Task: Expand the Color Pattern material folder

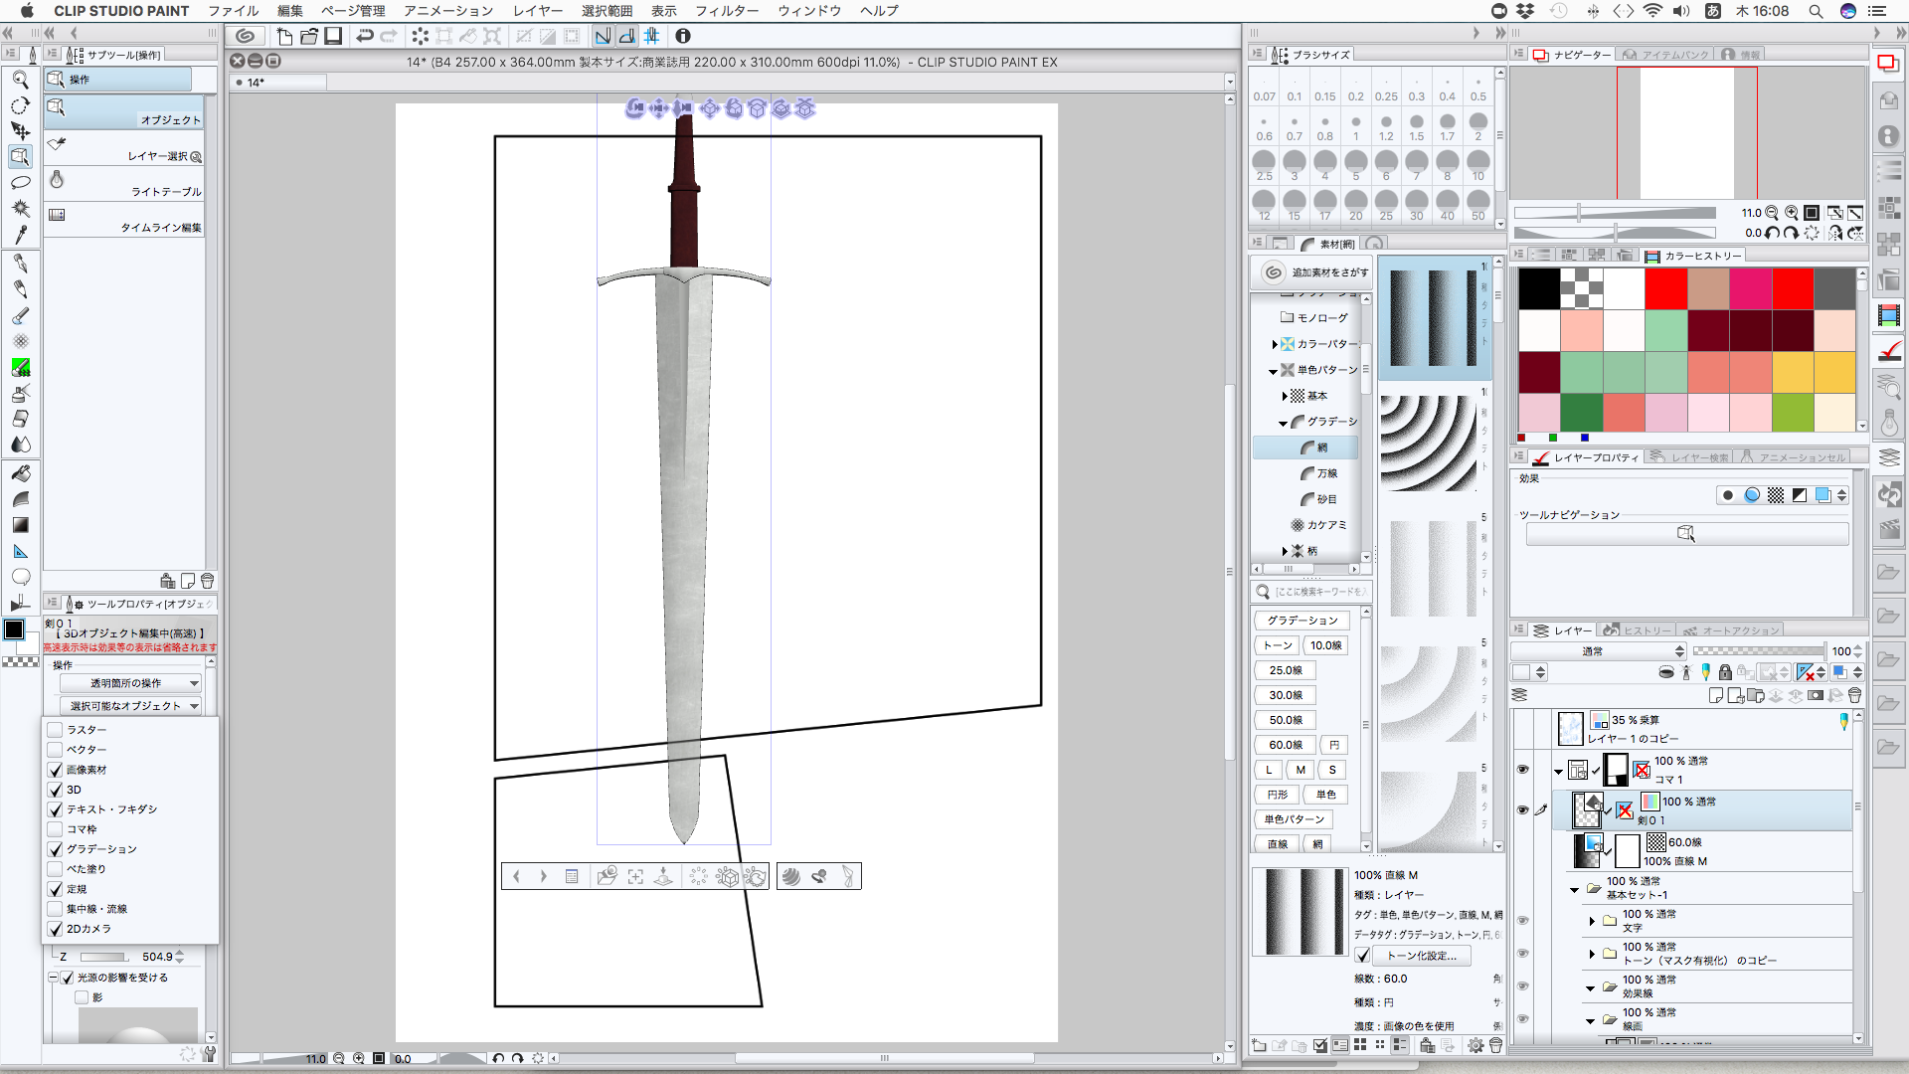Action: click(1275, 344)
